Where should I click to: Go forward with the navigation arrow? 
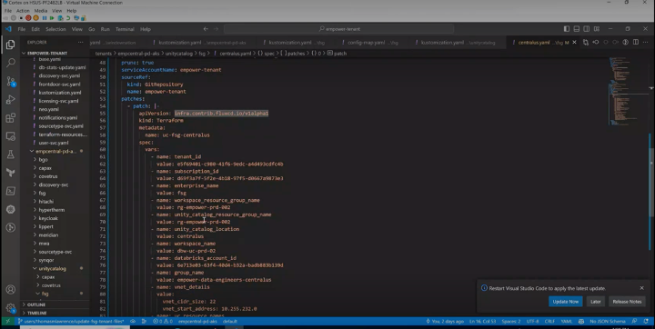point(216,29)
